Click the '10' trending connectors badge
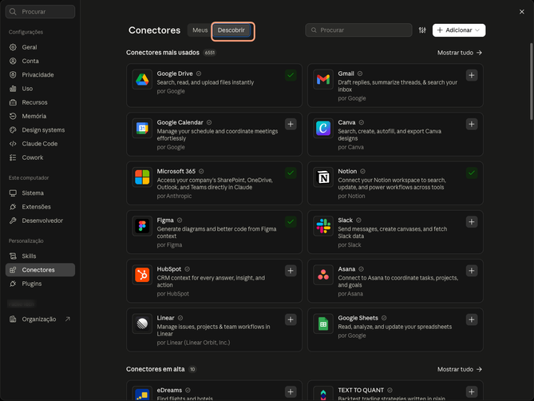The image size is (534, 401). (x=192, y=369)
